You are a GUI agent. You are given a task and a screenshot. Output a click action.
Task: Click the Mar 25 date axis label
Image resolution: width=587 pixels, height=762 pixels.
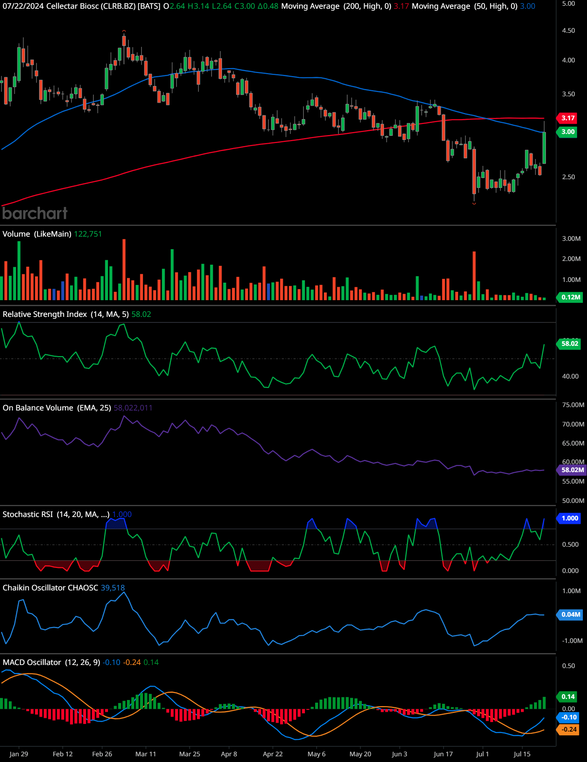(189, 754)
